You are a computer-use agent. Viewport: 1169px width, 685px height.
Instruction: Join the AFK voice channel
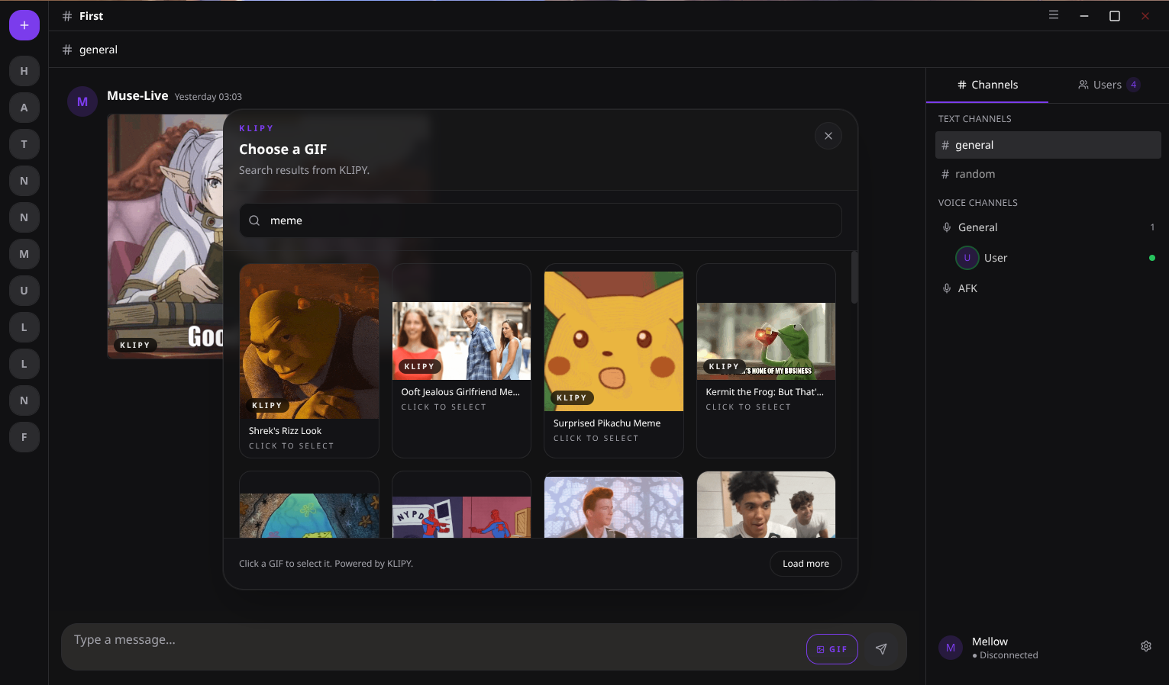967,288
